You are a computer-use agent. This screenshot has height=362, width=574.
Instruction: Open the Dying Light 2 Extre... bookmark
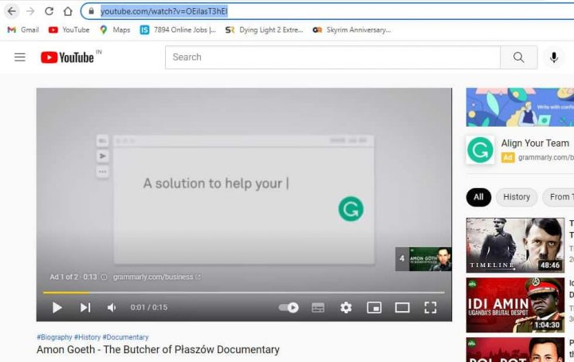point(265,30)
